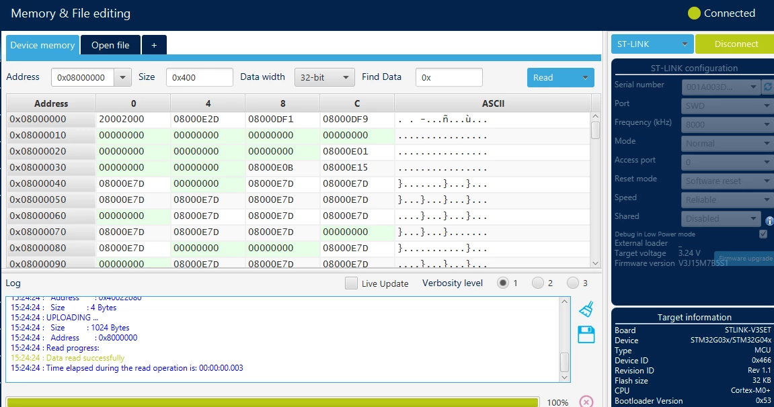
Task: Click the Size input field showing 0x400
Action: [200, 77]
